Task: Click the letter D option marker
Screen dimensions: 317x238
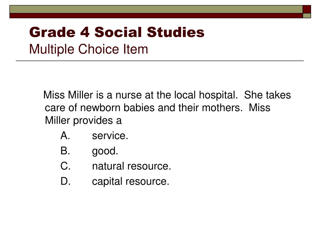Action: [65, 181]
